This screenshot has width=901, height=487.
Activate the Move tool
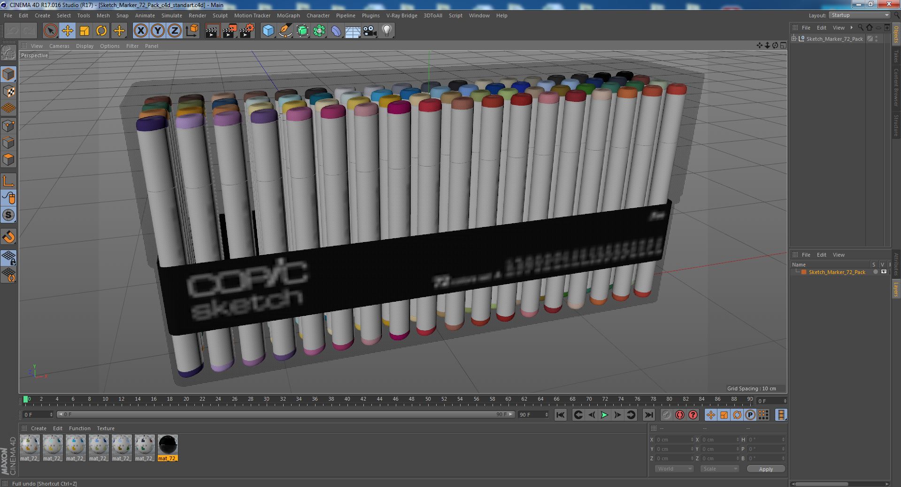[x=67, y=31]
